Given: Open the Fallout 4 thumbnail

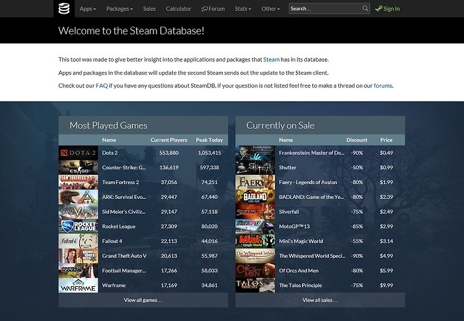Looking at the screenshot, I should click(78, 241).
